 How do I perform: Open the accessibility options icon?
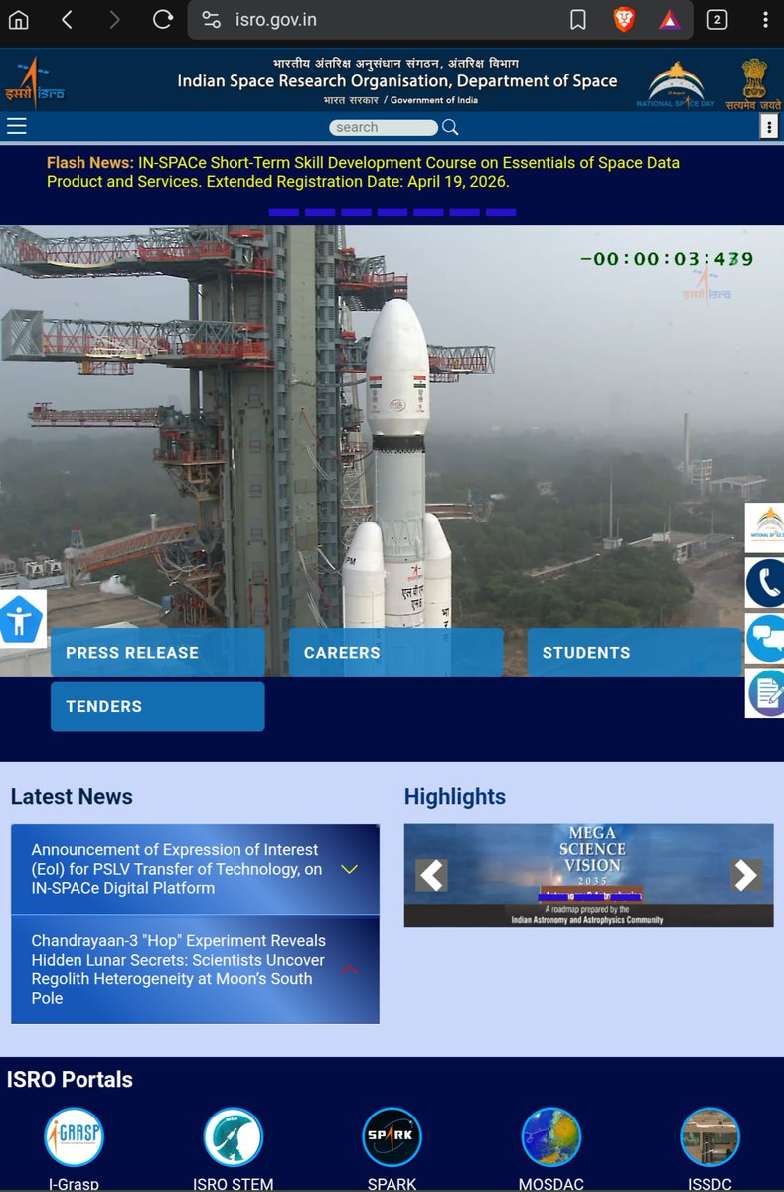[22, 618]
